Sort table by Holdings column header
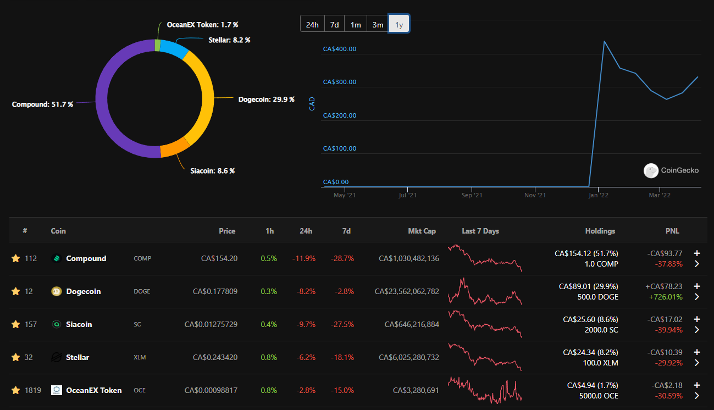Viewport: 714px width, 410px height. (600, 231)
